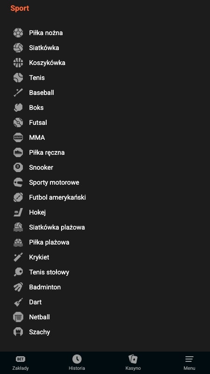Select the volleyball icon for Siatkówka

click(x=18, y=48)
